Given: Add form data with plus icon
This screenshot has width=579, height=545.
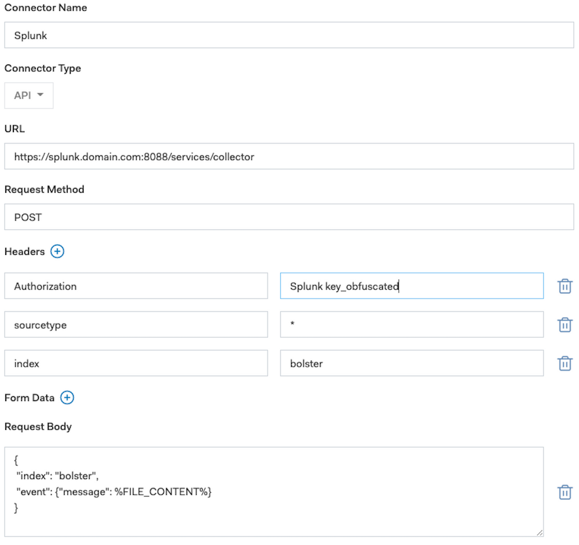Looking at the screenshot, I should tap(67, 398).
